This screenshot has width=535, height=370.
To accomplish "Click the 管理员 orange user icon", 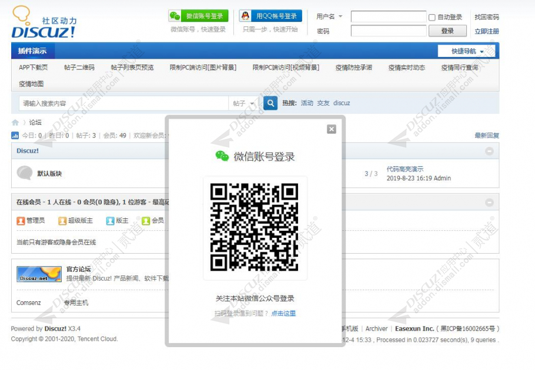I will (x=21, y=221).
